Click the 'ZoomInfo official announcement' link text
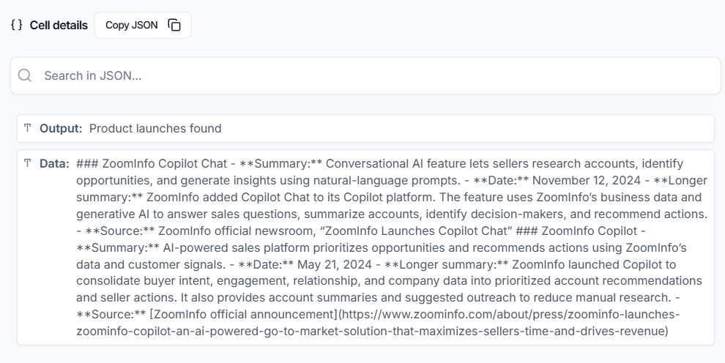The width and height of the screenshot is (725, 363). coord(245,315)
